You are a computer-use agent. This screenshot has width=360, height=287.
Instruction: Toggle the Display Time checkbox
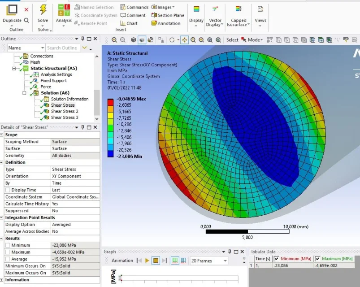(8, 190)
